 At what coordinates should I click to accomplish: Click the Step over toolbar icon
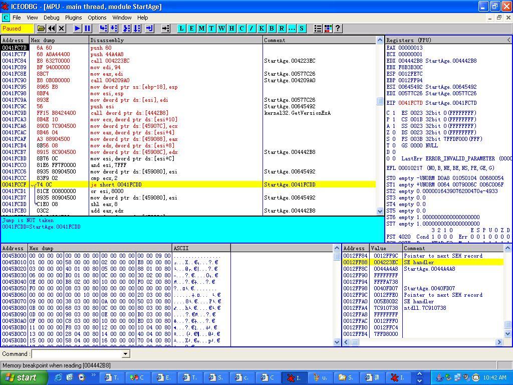[x=114, y=29]
